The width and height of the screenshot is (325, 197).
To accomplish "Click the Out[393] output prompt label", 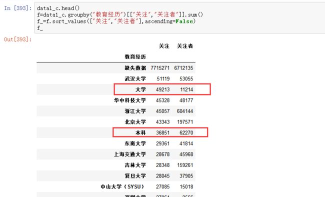I will pyautogui.click(x=18, y=39).
